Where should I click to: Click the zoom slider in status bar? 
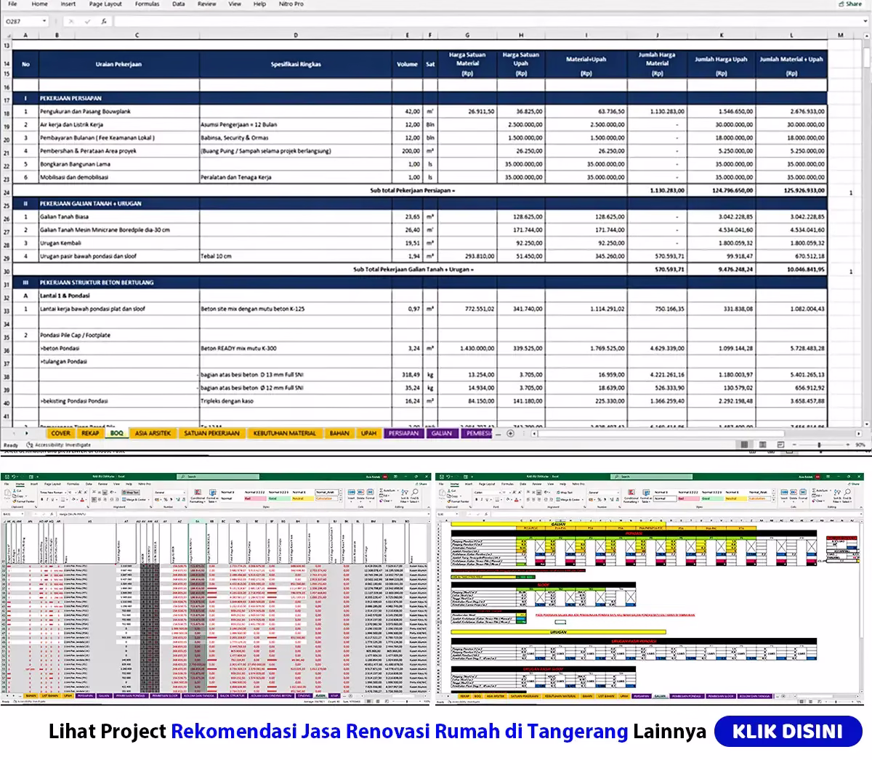pyautogui.click(x=819, y=445)
